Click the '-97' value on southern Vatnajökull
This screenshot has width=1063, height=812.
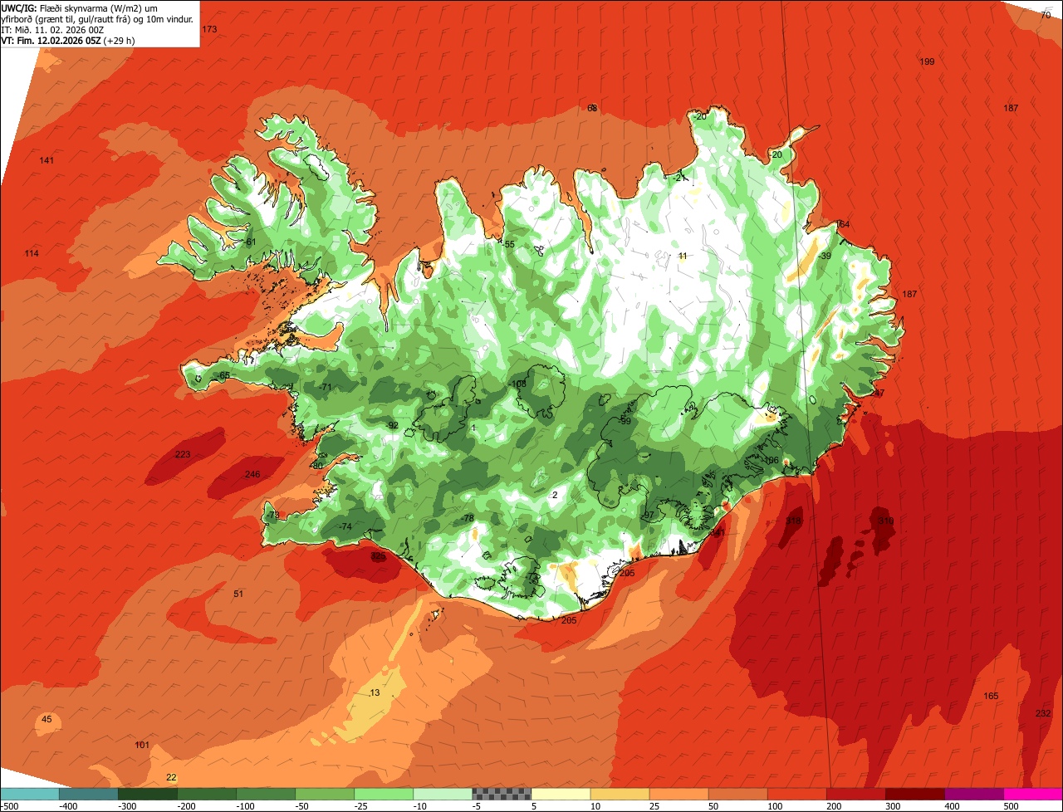[648, 516]
